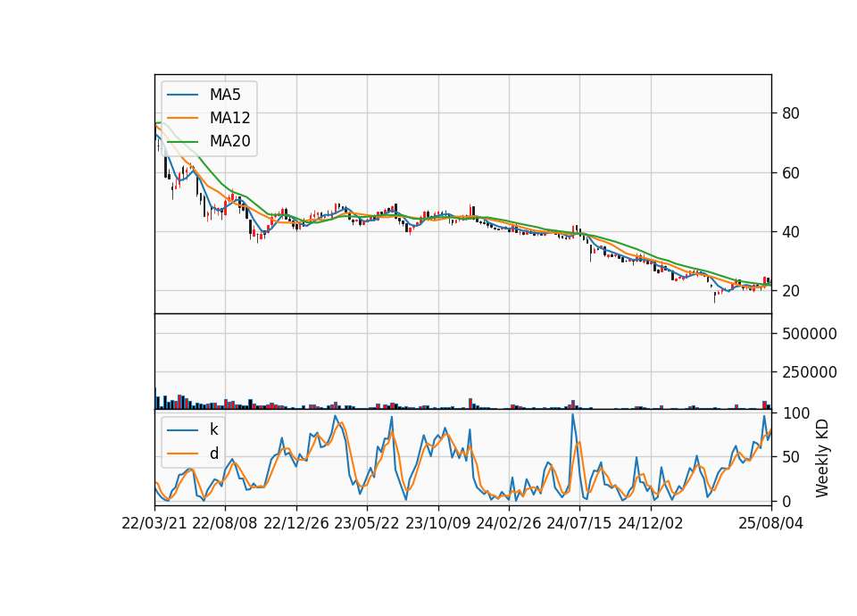Click the green MA20 legend line sample
This screenshot has height=616, width=857.
click(x=182, y=141)
